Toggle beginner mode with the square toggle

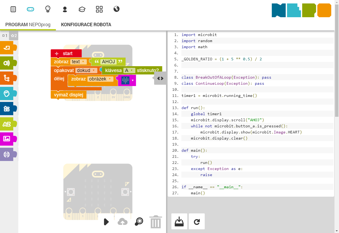pyautogui.click(x=4, y=35)
